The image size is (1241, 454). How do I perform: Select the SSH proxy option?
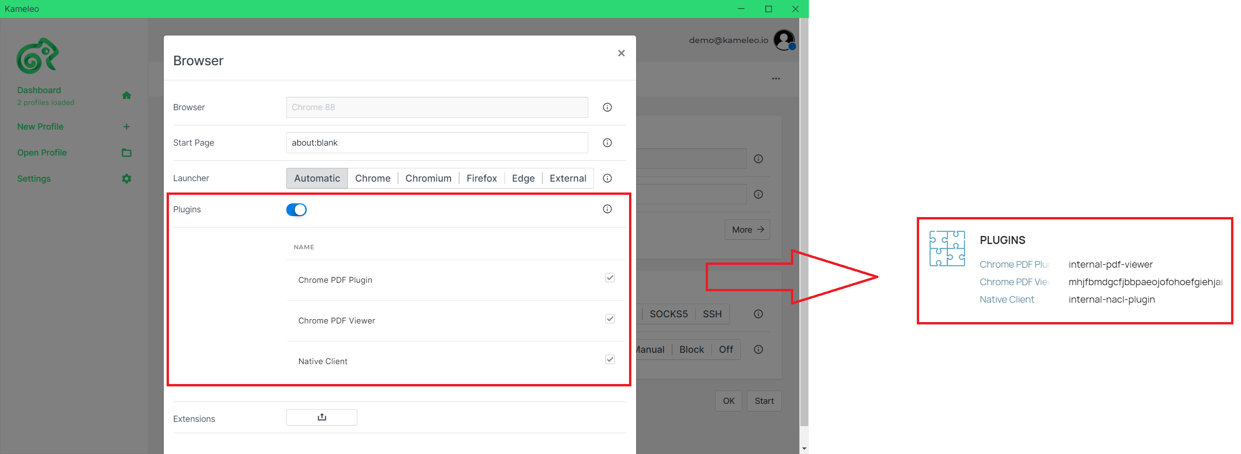tap(711, 314)
